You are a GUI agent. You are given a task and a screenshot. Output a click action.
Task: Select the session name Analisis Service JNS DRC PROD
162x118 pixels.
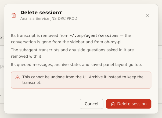[49, 18]
